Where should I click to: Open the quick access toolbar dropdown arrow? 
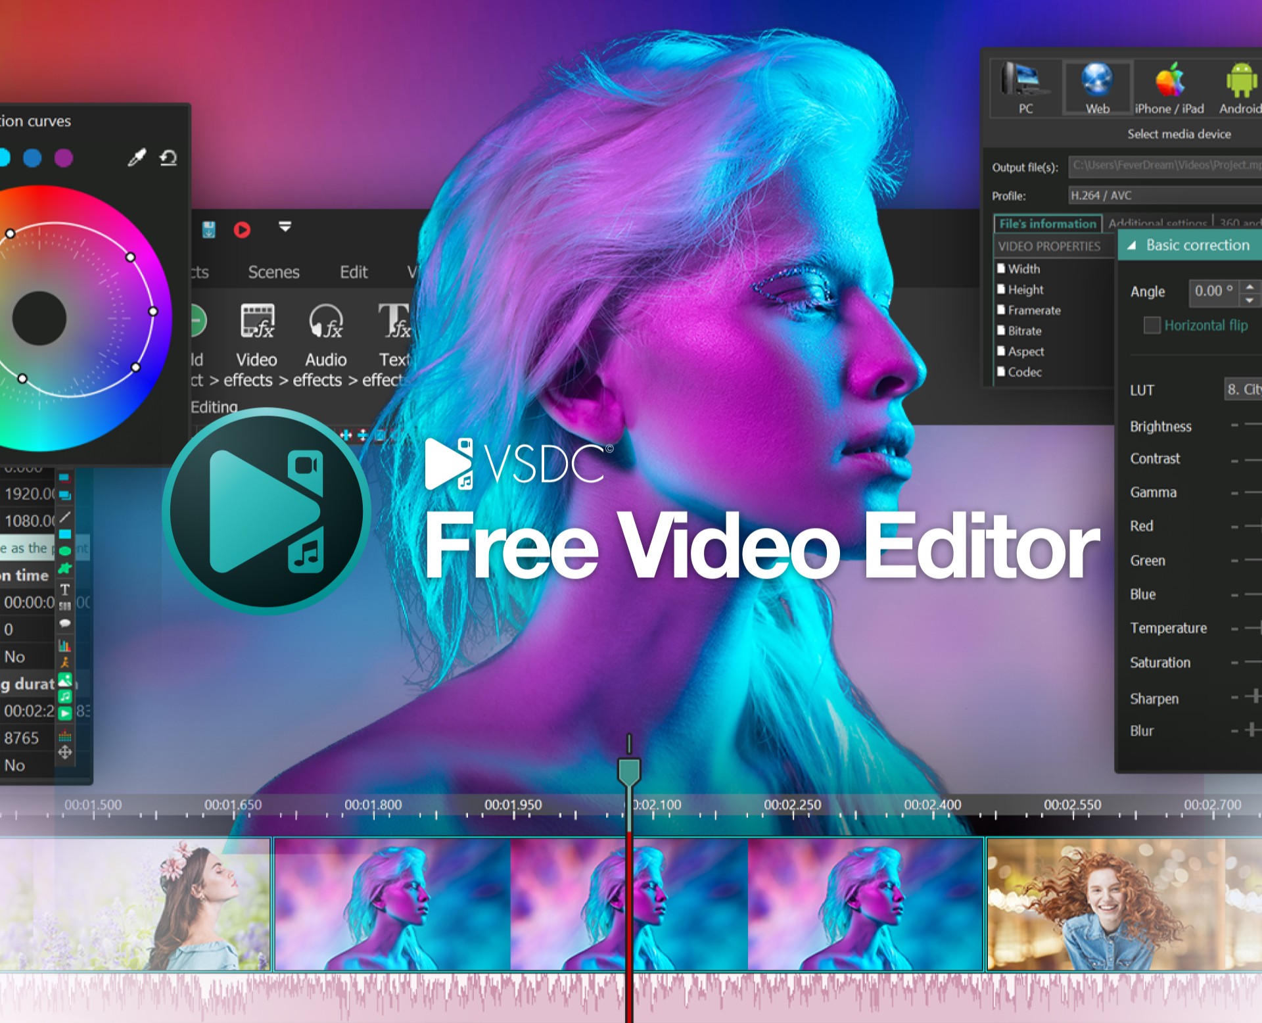point(285,227)
